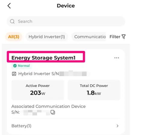Click the green checkmark status icon
Screen dimensions: 141x135
coord(15,66)
